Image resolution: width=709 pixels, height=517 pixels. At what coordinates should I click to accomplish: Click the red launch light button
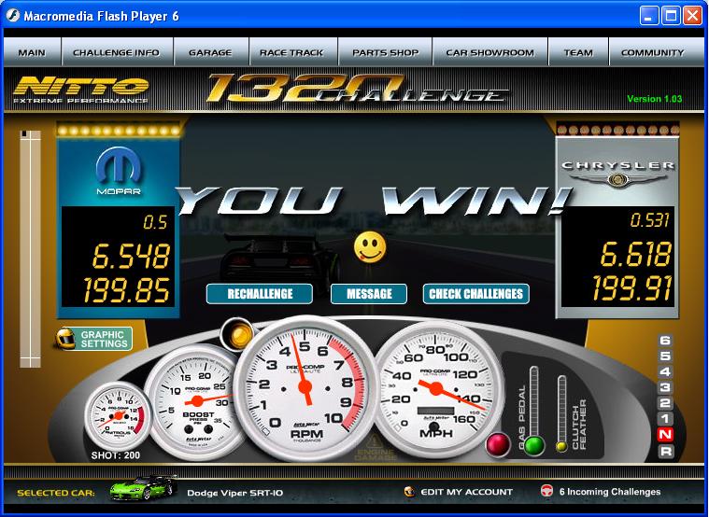click(x=497, y=445)
